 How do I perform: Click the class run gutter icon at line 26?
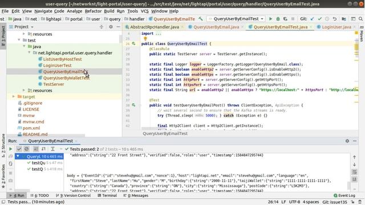pyautogui.click(x=133, y=43)
